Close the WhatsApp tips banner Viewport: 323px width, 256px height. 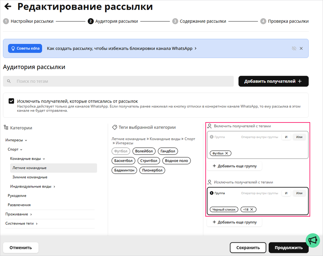tap(301, 48)
